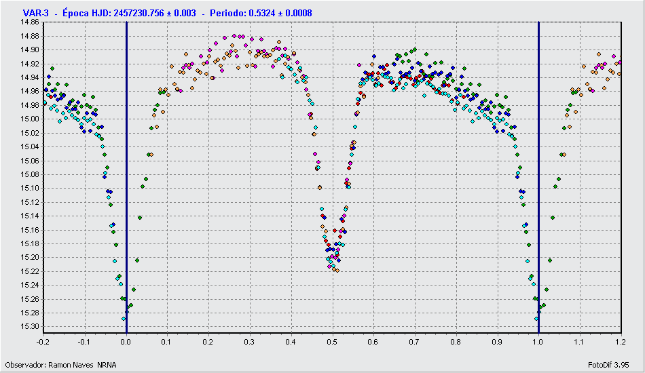Click the 1.2 phase axis label
The height and width of the screenshot is (373, 645).
tap(621, 342)
